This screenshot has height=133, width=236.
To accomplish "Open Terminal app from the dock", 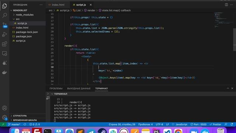I will pos(48,131).
